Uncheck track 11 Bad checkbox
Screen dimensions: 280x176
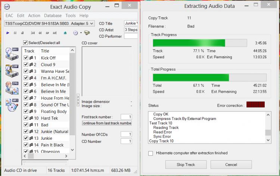click(x=26, y=125)
